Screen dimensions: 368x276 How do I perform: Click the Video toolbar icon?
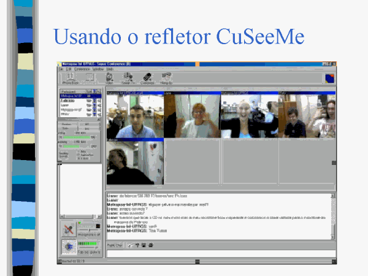pos(109,79)
